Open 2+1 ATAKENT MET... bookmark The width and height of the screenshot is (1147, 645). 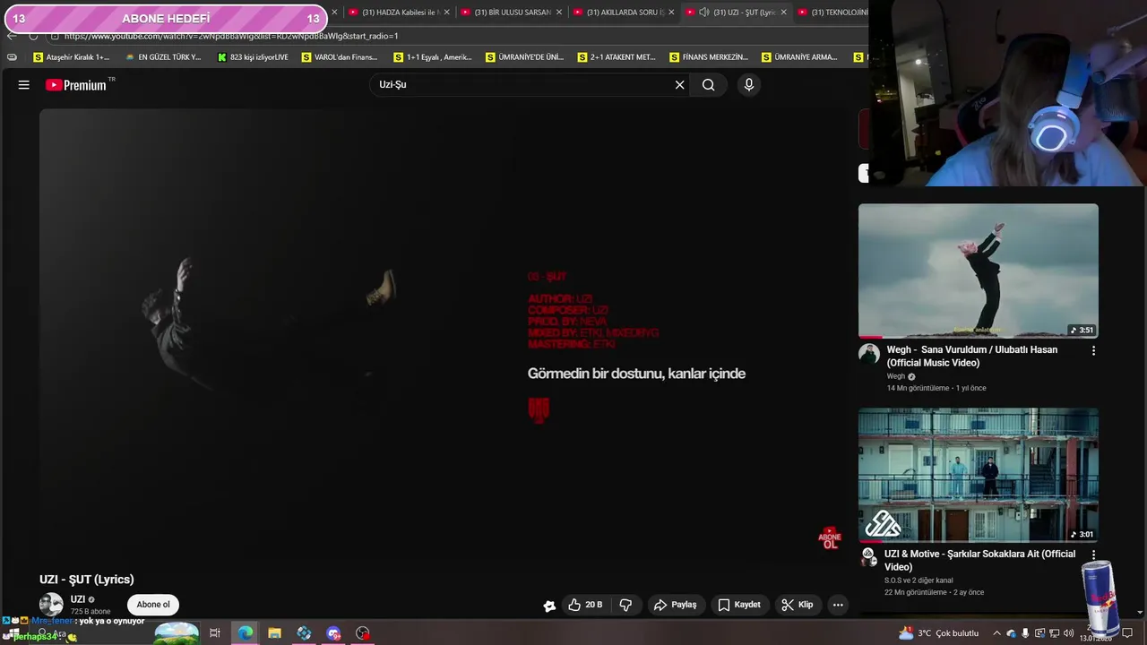[617, 57]
